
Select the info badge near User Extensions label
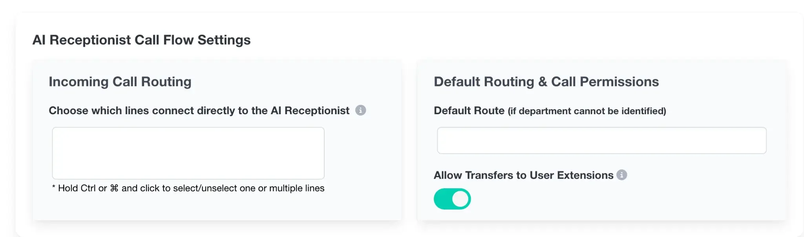point(622,175)
